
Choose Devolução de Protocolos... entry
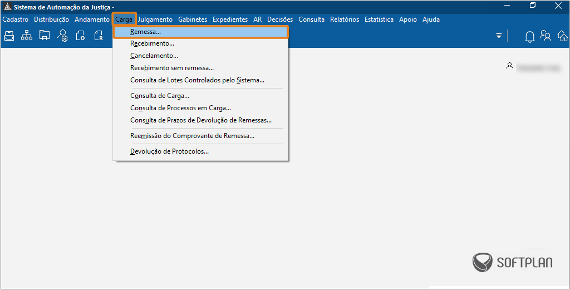pyautogui.click(x=200, y=151)
